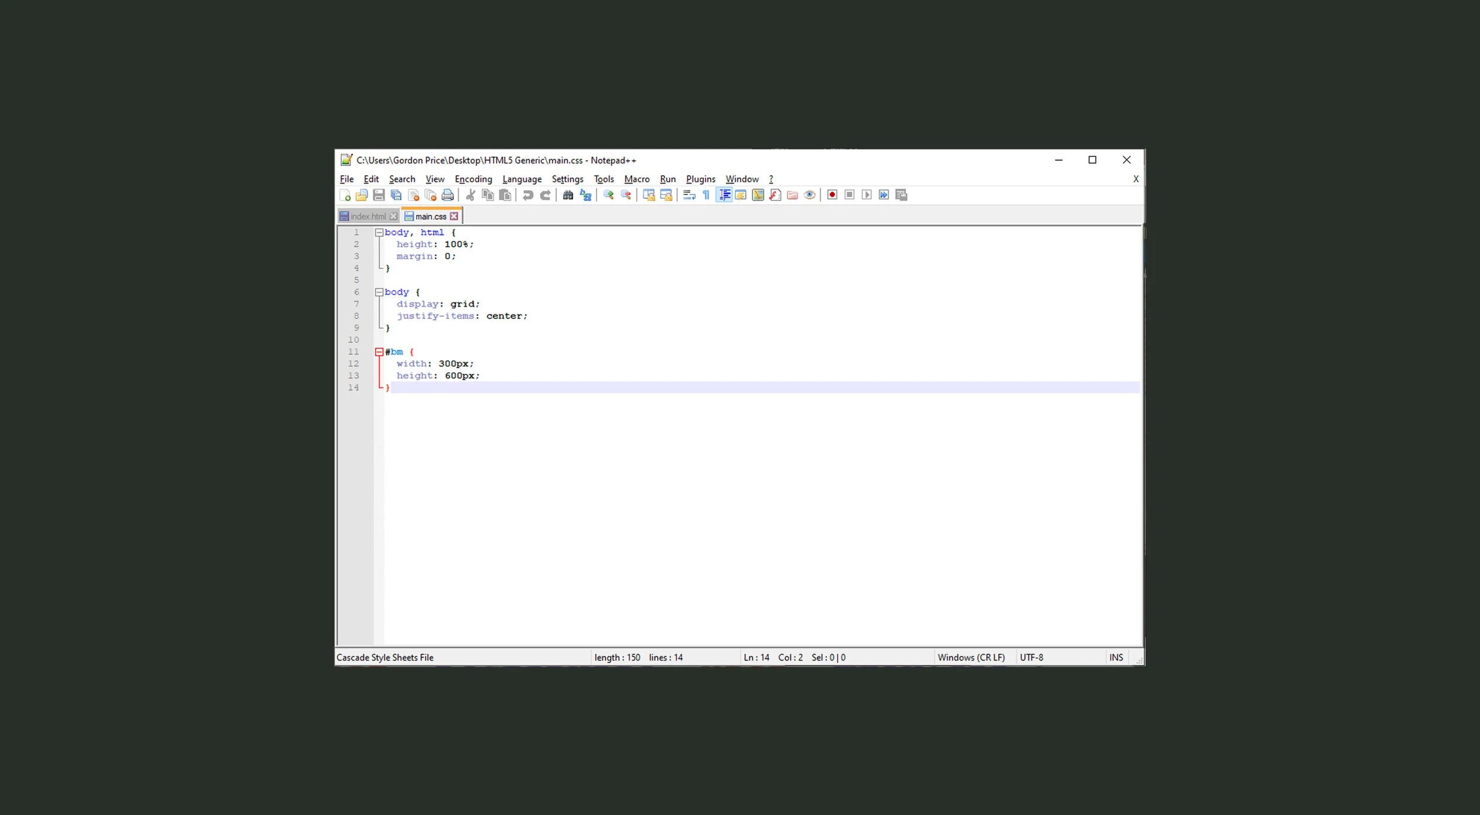Close the main.css tab

[x=454, y=216]
